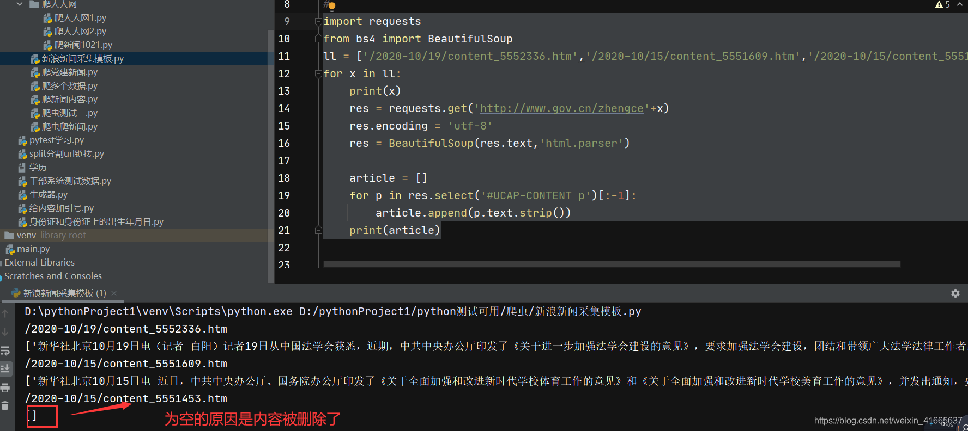Open 爬人人网1.py in project tree

(x=80, y=18)
